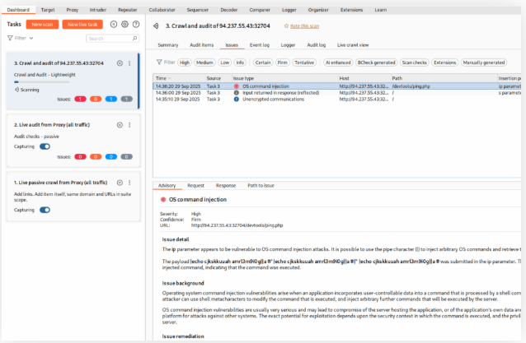
Task: Open the Audit items tab
Action: [202, 44]
